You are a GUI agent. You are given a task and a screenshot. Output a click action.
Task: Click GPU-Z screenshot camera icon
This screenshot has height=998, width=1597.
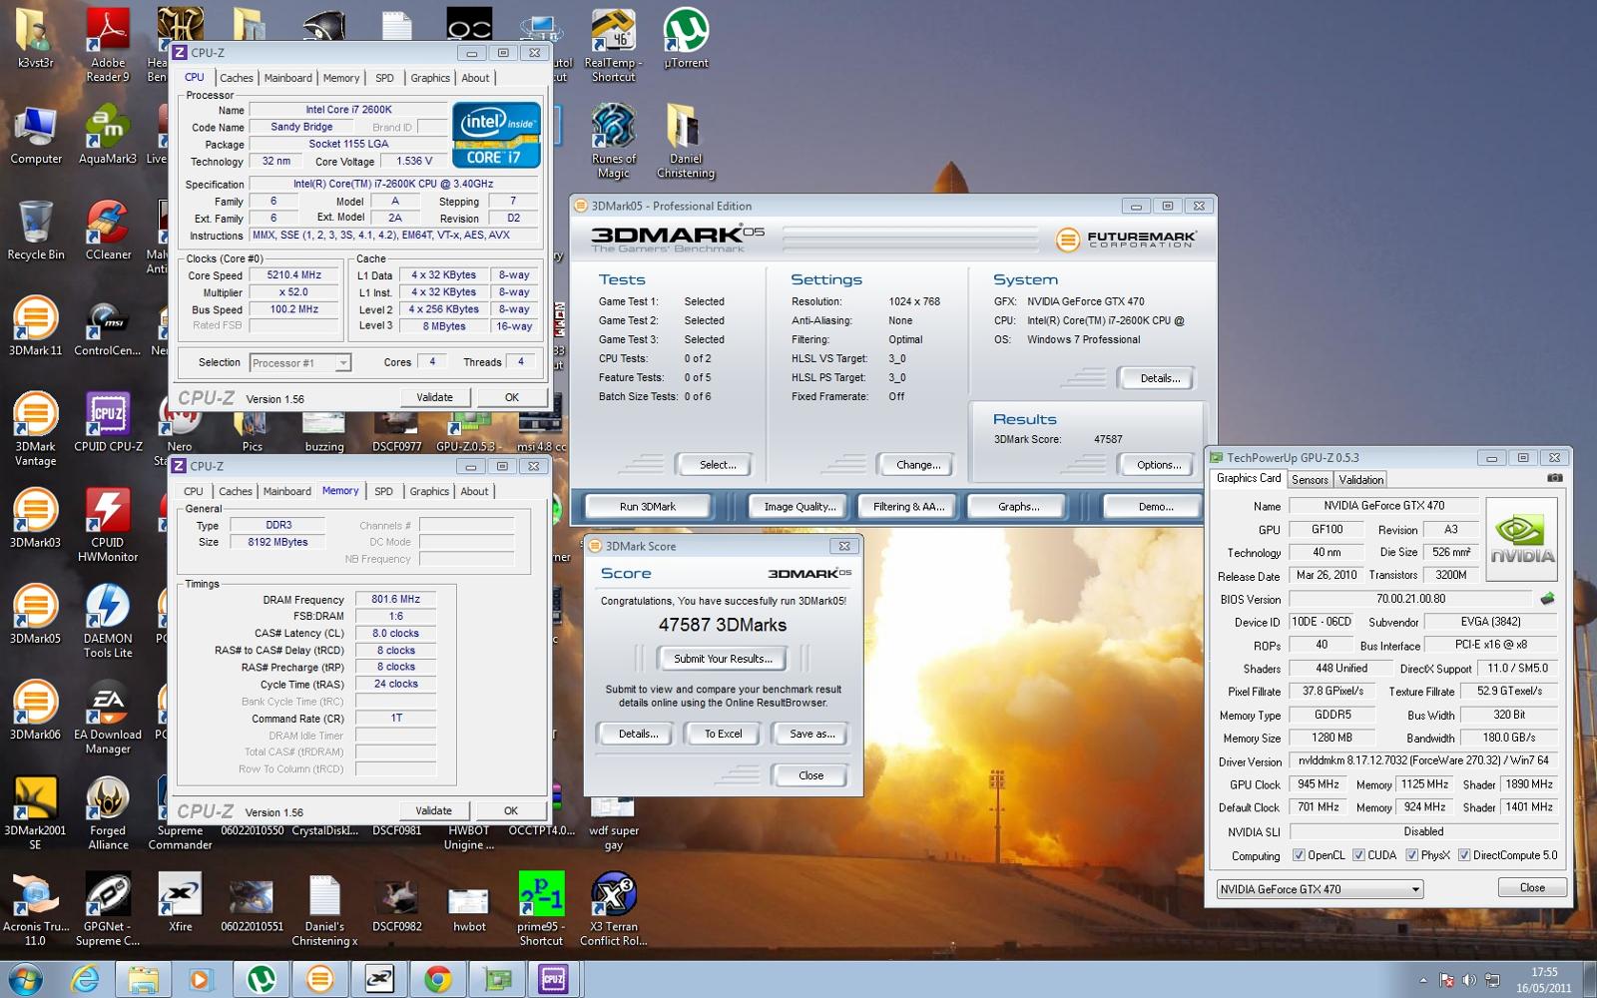1555,478
